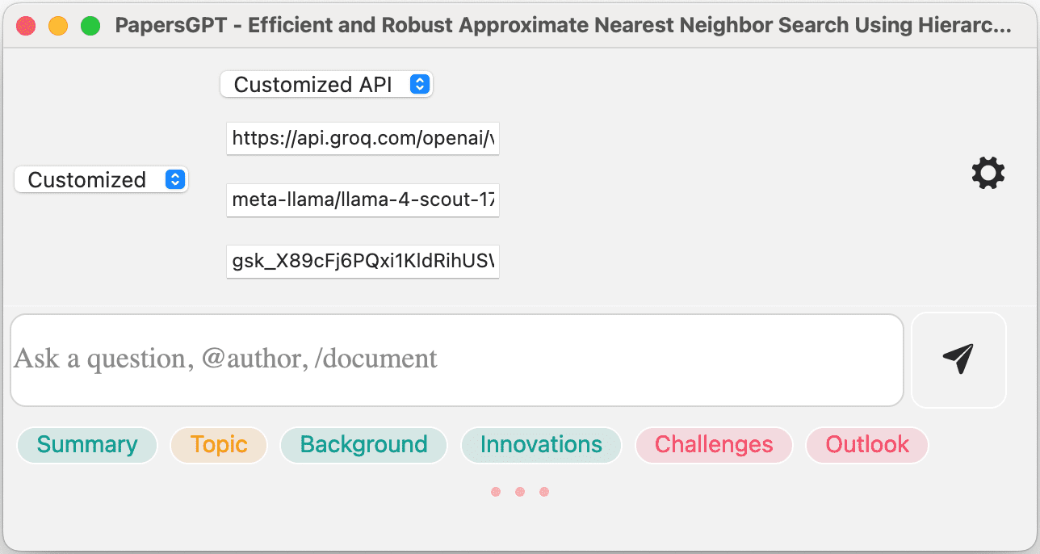1040x554 pixels.
Task: Choose the Background tag
Action: pos(363,445)
